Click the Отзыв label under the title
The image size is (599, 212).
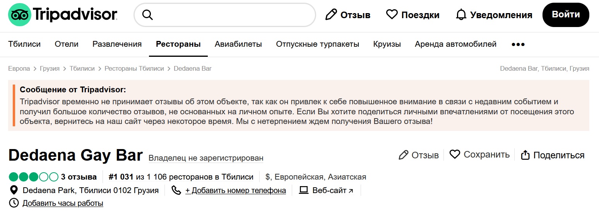(425, 155)
